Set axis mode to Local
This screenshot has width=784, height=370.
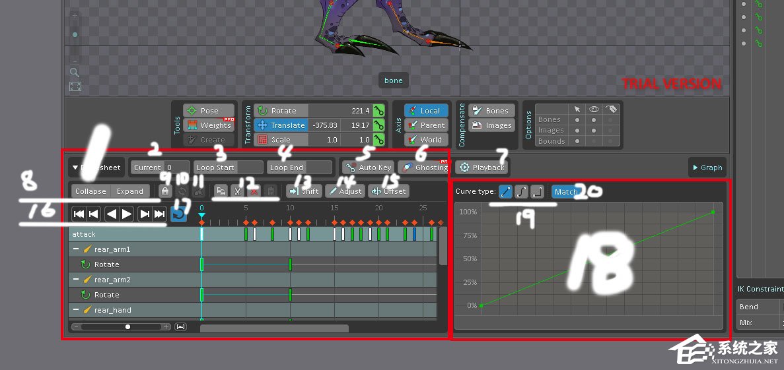point(426,110)
